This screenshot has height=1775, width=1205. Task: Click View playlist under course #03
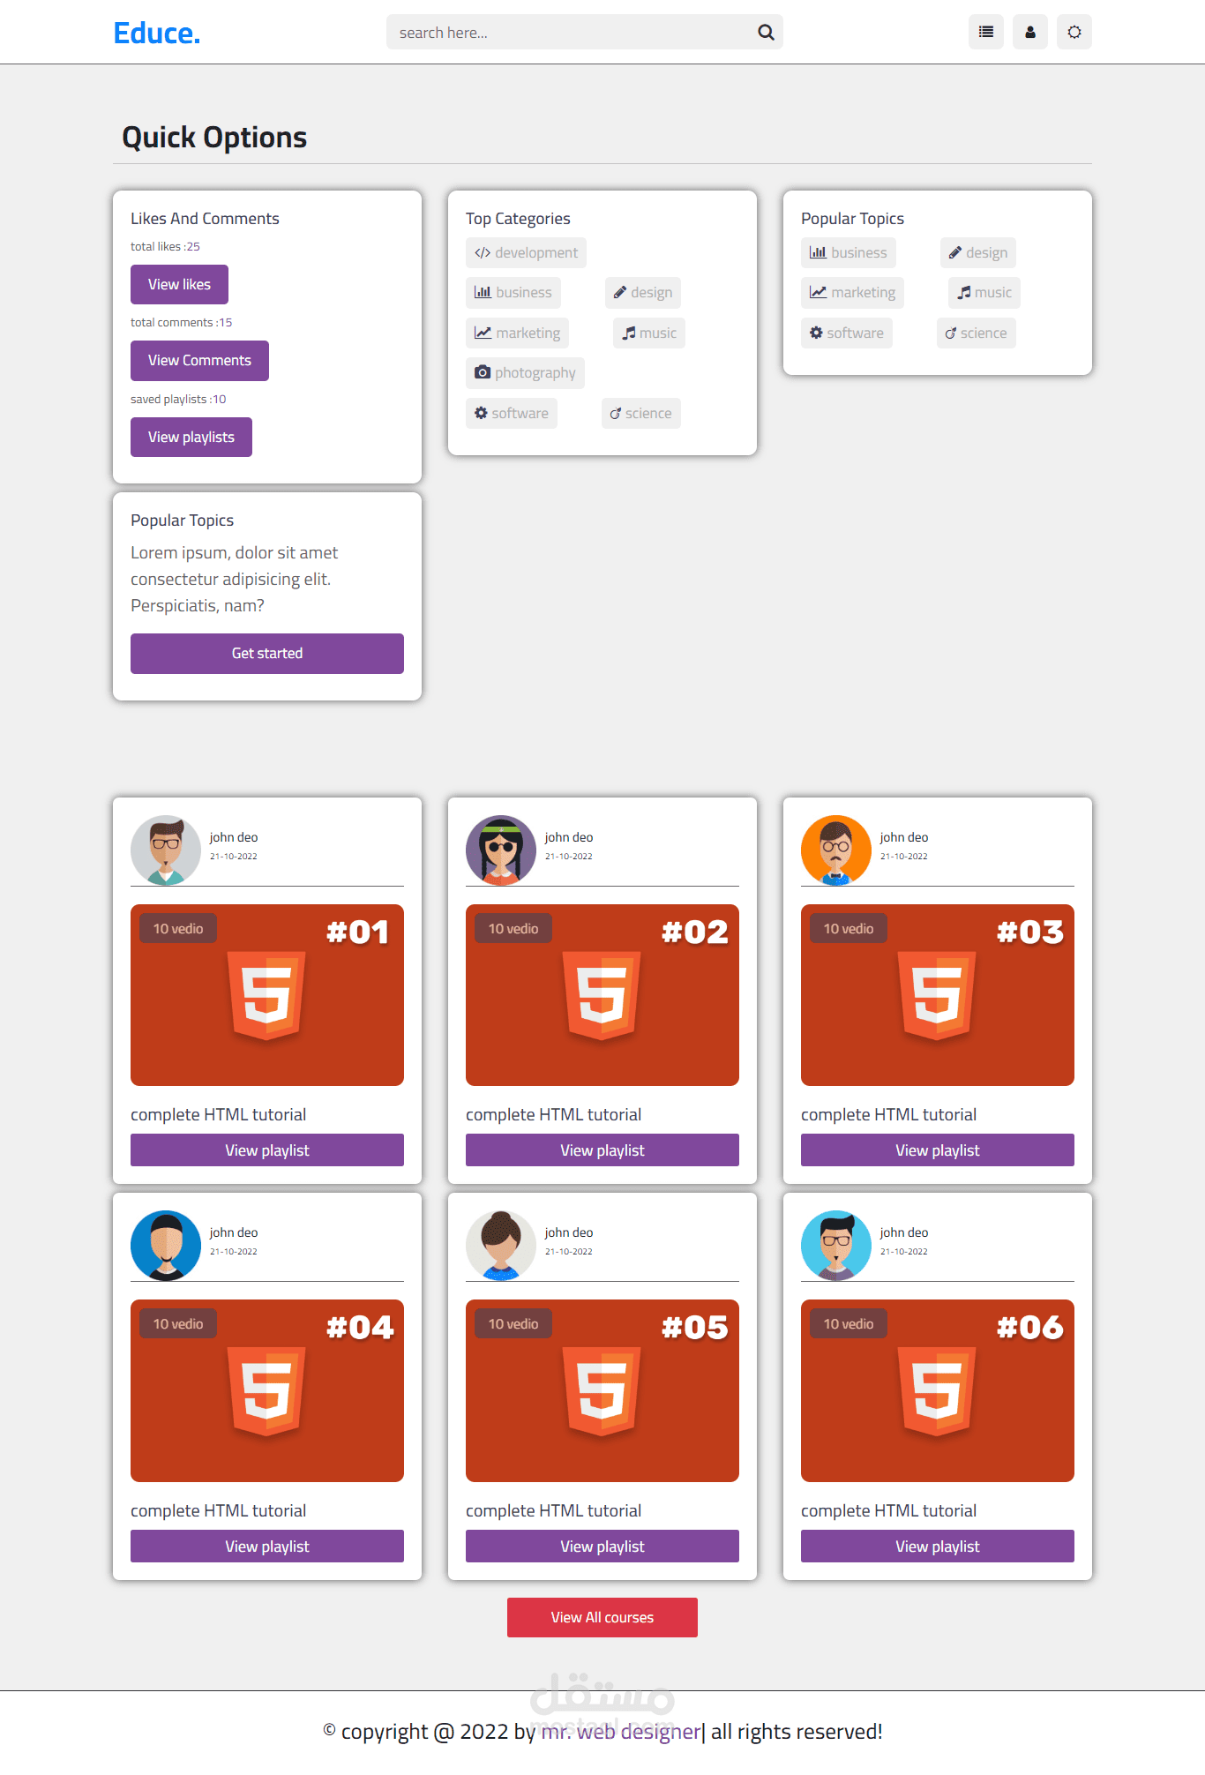point(938,1150)
